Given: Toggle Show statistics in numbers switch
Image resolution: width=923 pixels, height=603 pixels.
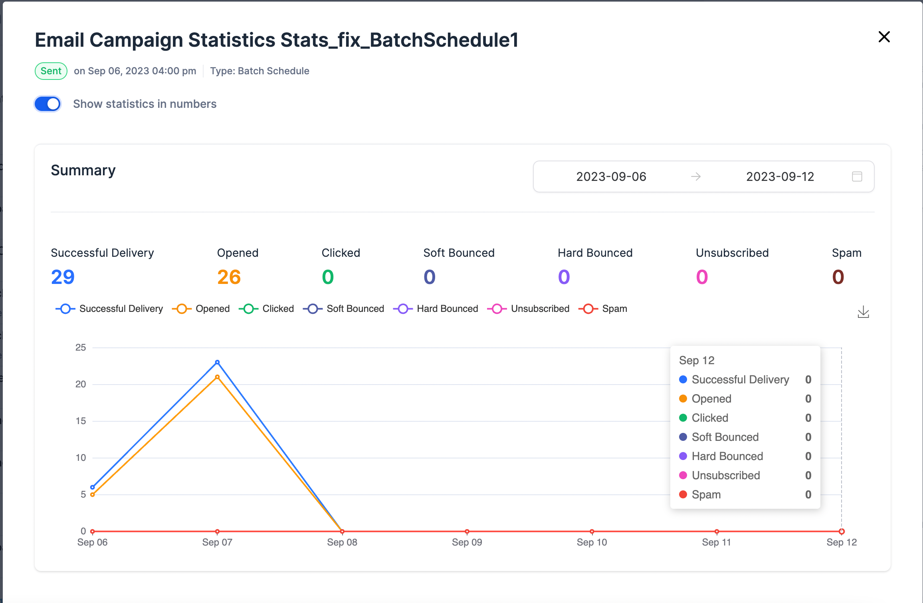Looking at the screenshot, I should (x=48, y=104).
